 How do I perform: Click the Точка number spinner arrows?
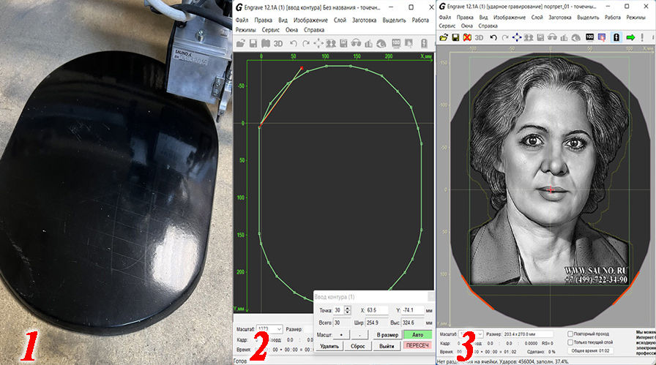click(x=347, y=310)
